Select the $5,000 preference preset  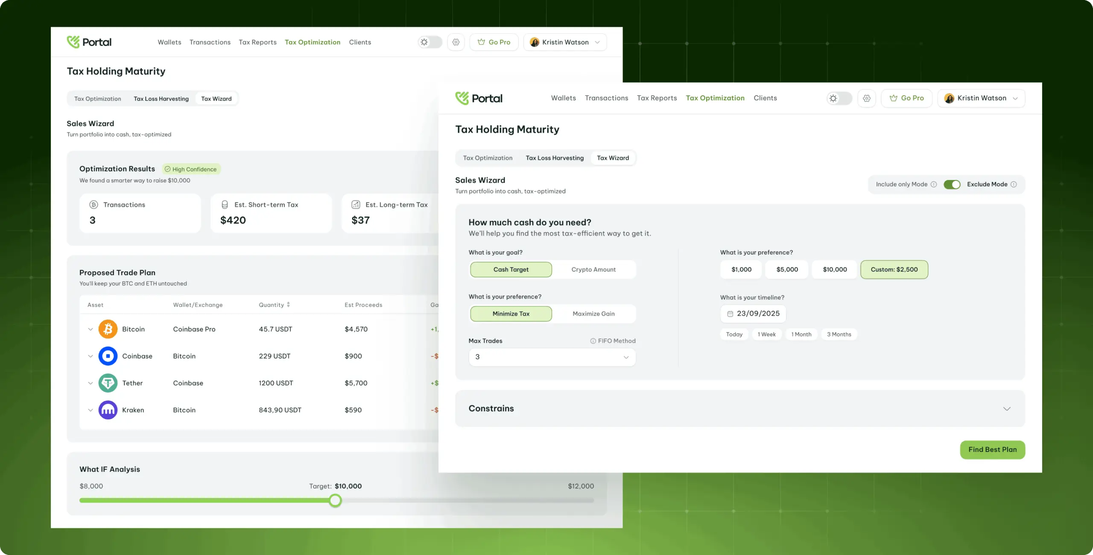786,269
